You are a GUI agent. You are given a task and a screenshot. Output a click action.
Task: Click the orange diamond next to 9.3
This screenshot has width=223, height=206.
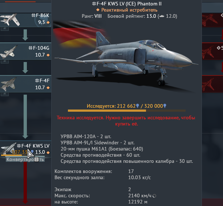[x=48, y=22]
